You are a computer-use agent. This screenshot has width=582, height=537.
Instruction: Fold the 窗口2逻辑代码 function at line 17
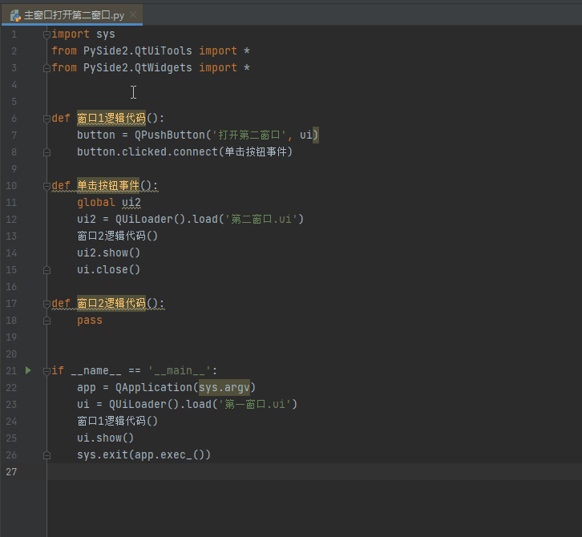click(47, 304)
